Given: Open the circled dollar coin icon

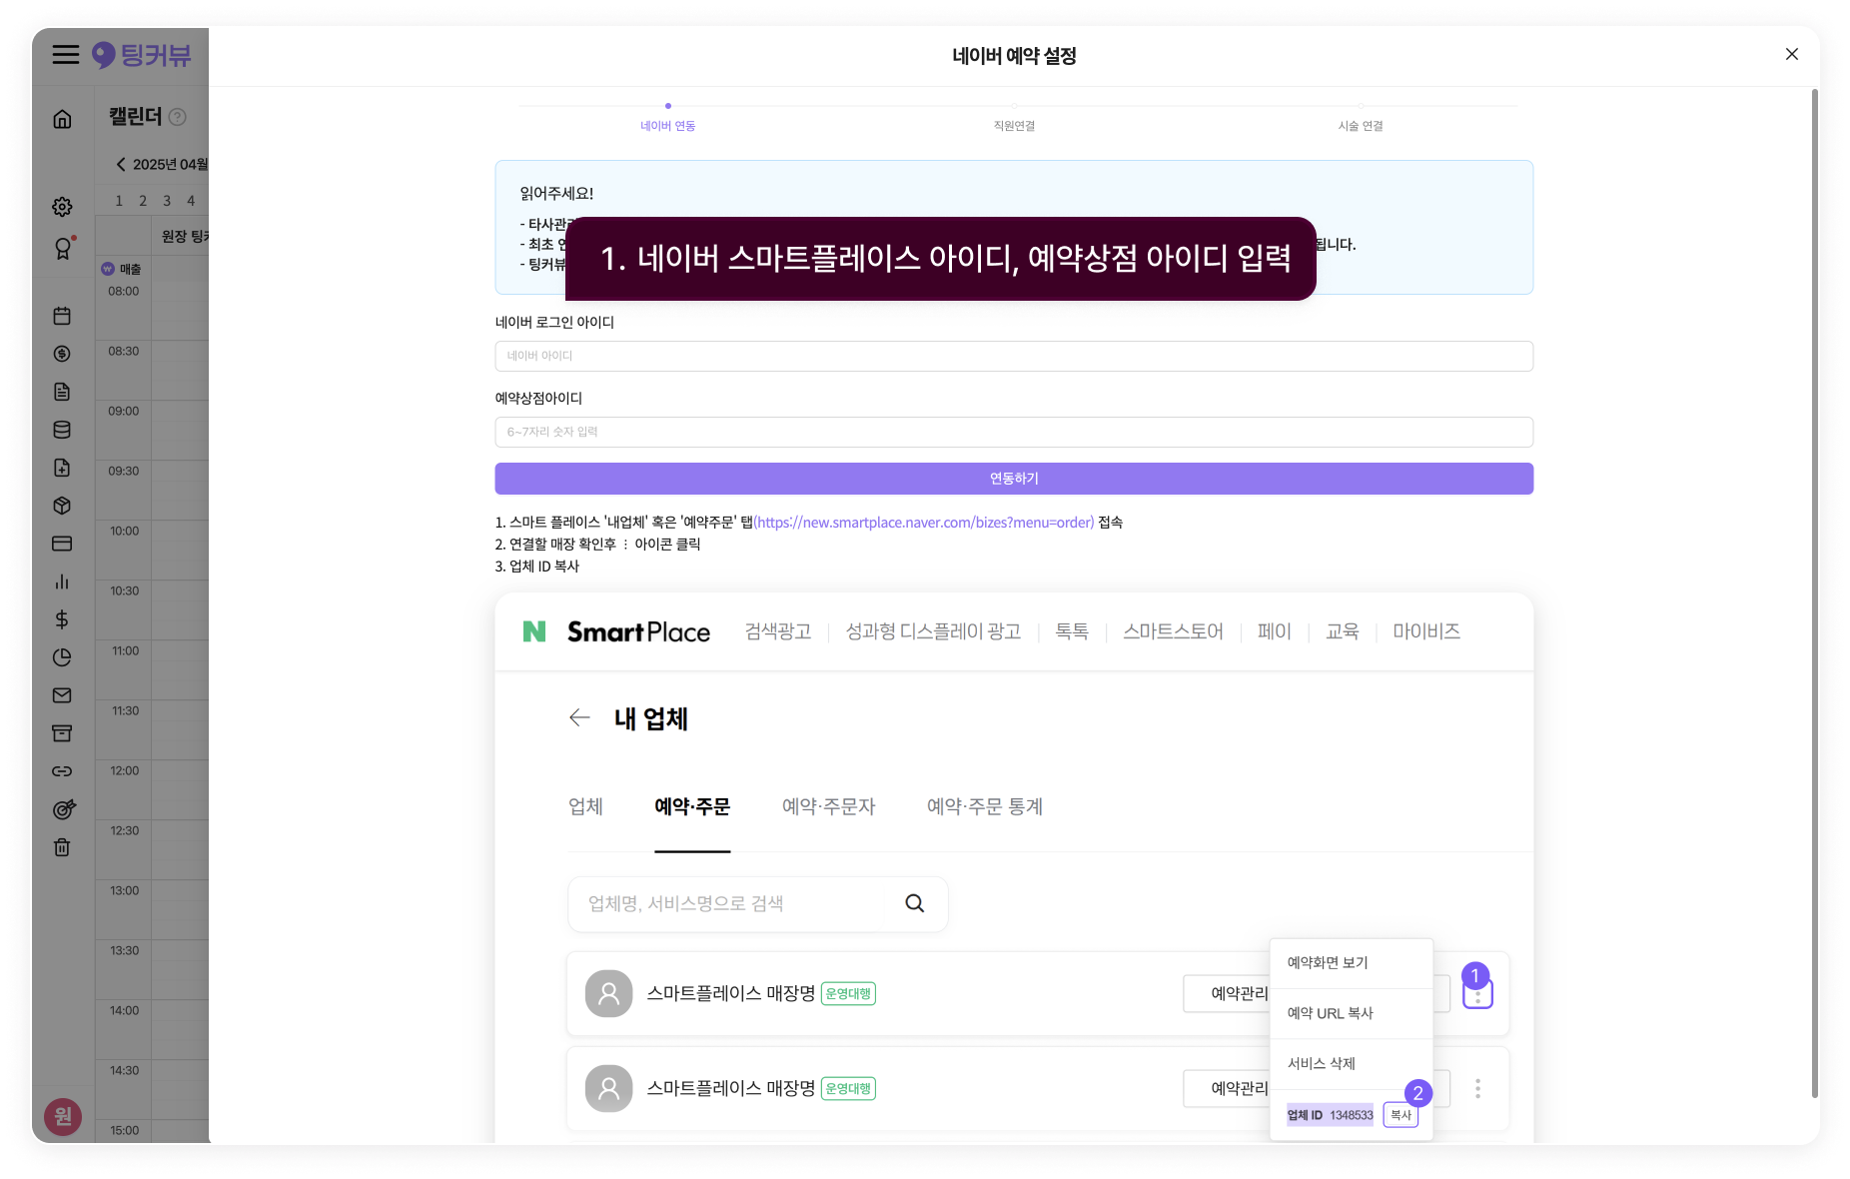Looking at the screenshot, I should coord(62,354).
